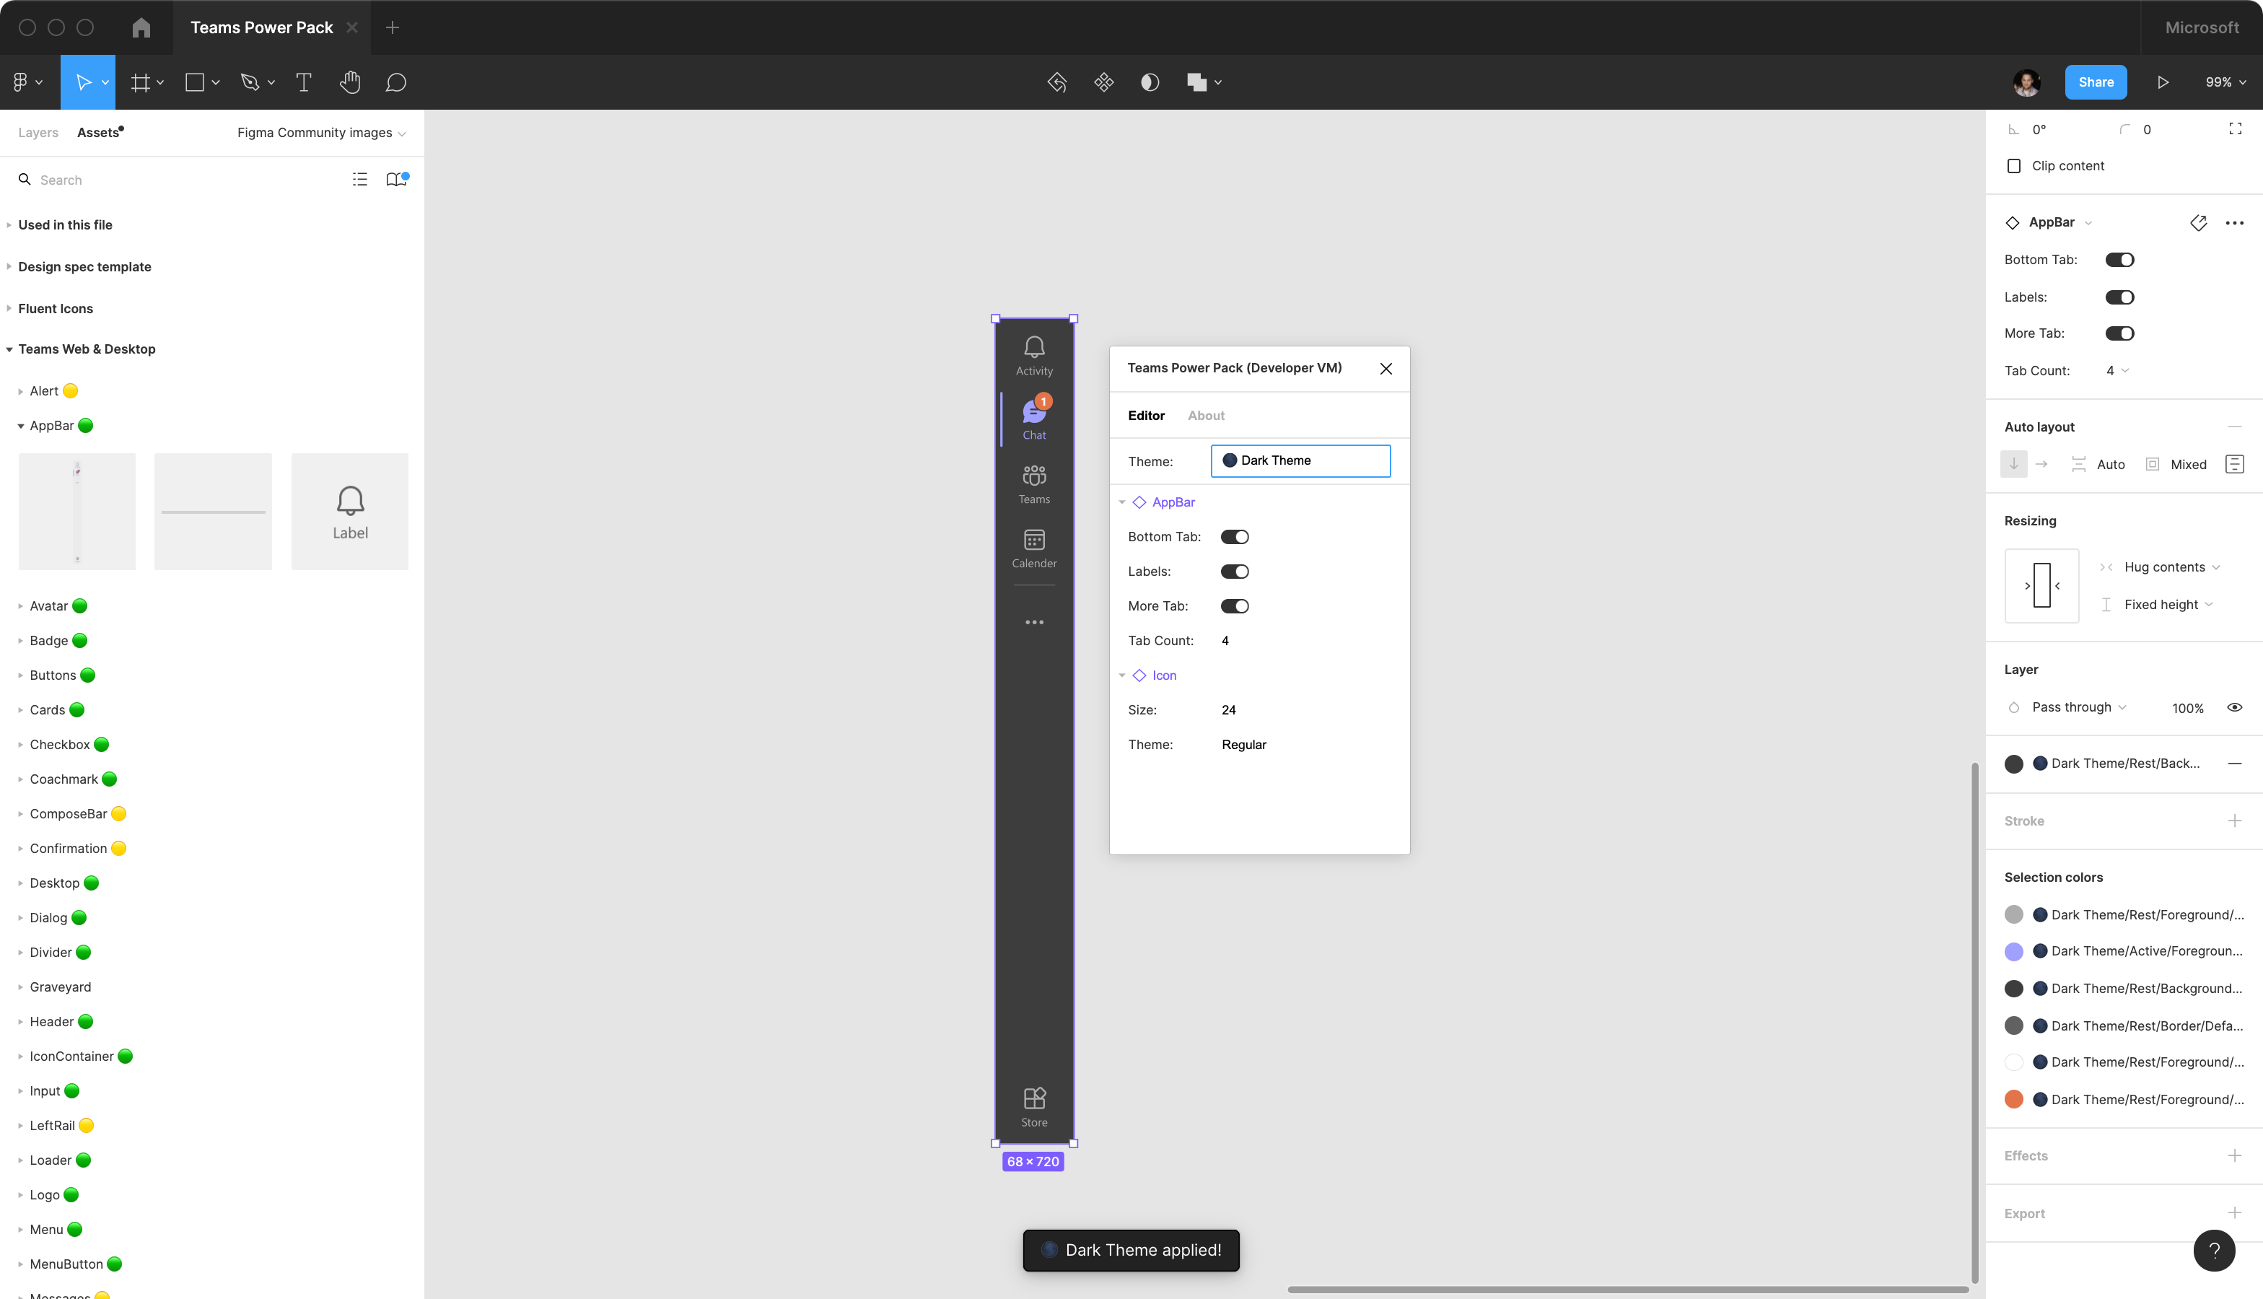Select the Hand tool
This screenshot has width=2263, height=1299.
click(350, 82)
